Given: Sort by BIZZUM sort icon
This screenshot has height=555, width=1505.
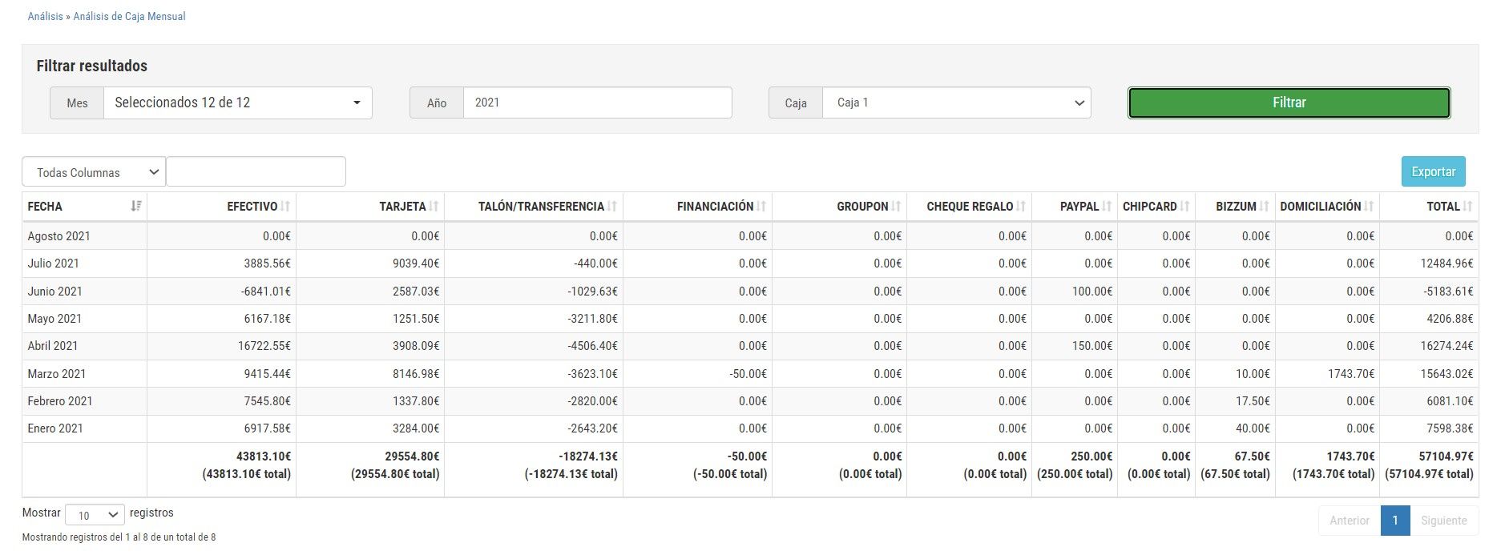Looking at the screenshot, I should pos(1265,207).
